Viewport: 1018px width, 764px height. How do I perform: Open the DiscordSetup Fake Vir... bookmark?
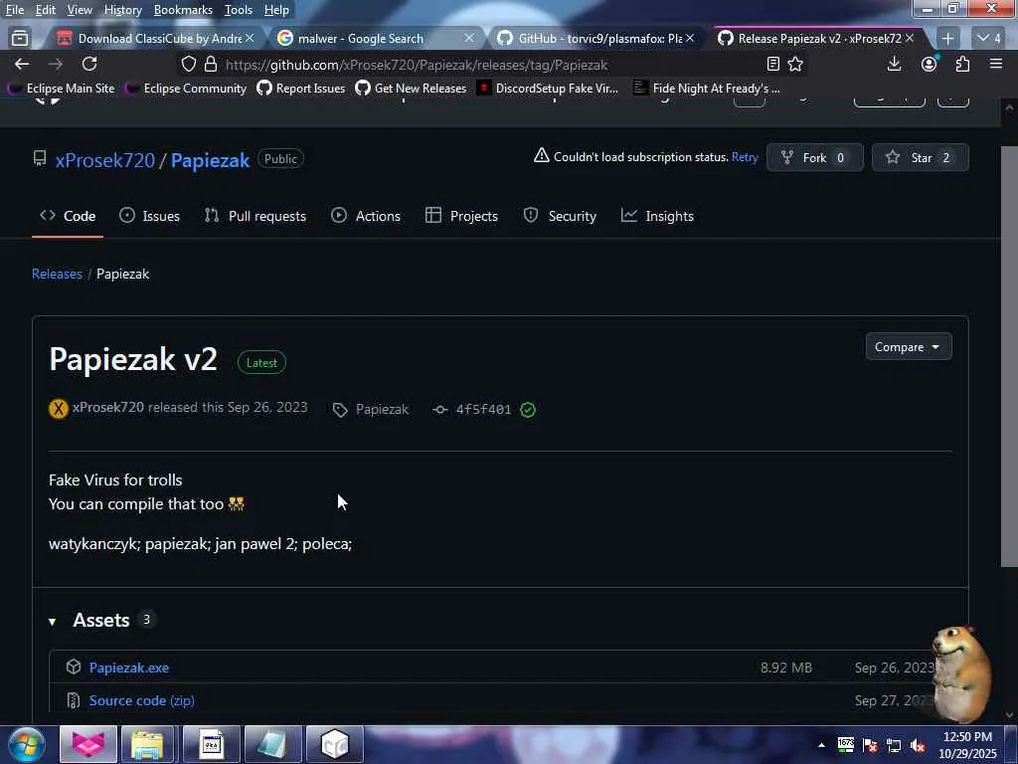548,88
